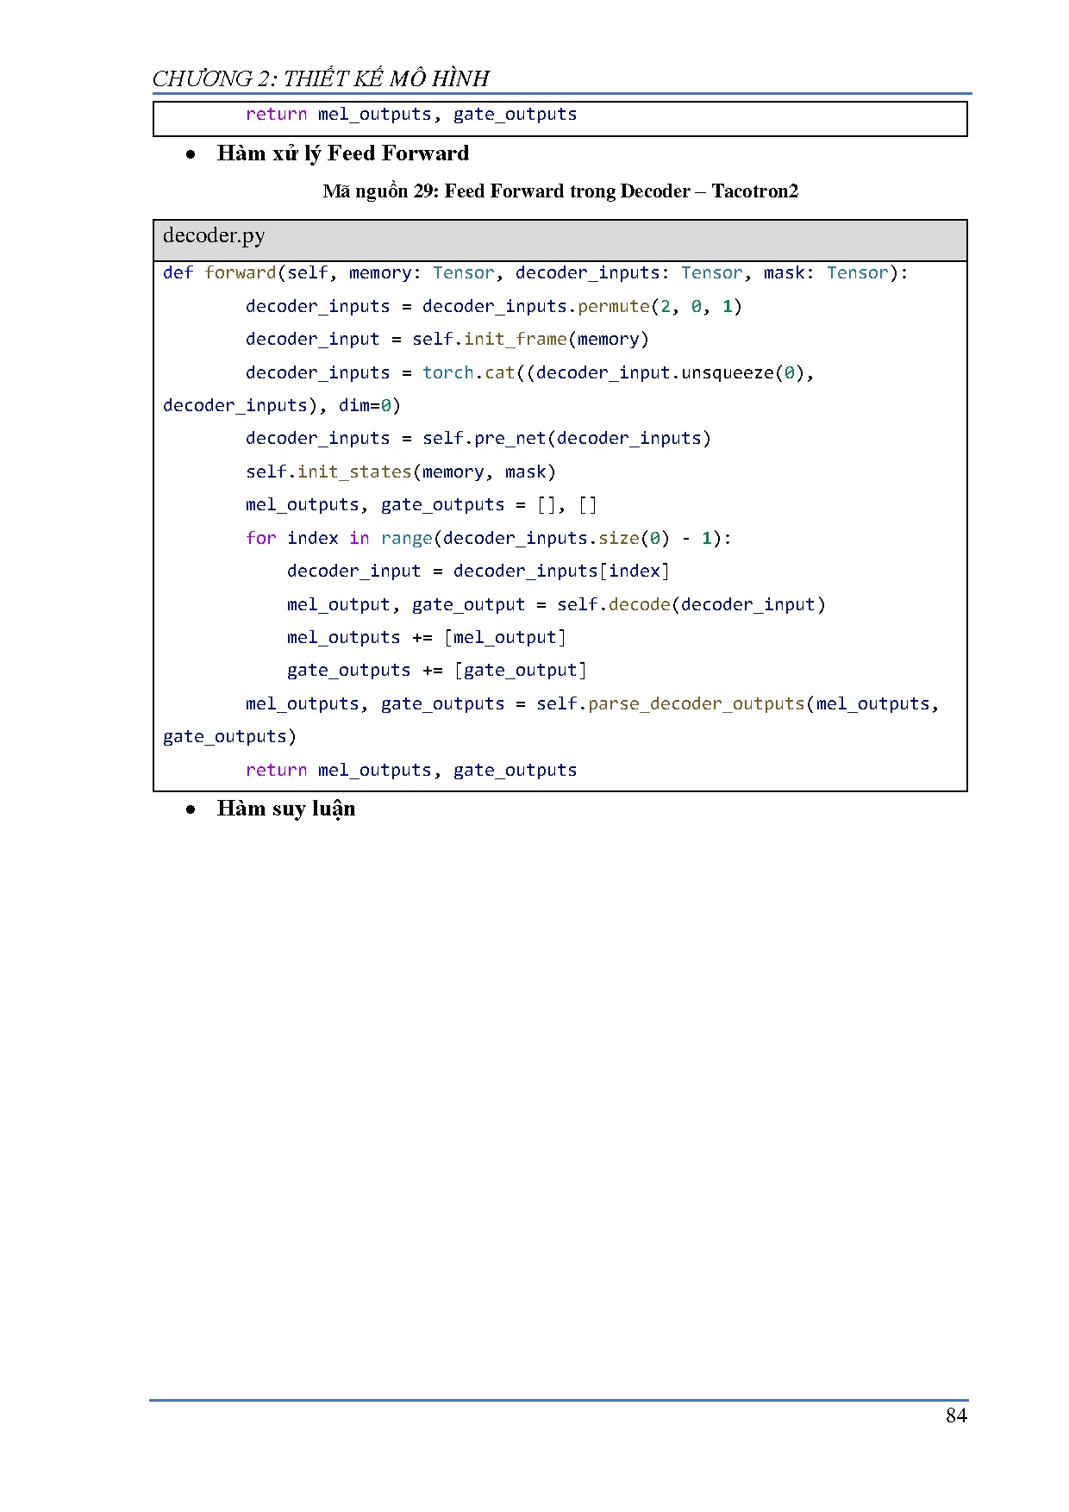Click the "self.decode(decoder_input)" call

[691, 605]
